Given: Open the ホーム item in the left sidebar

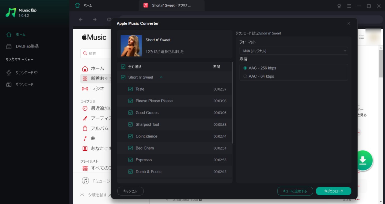Looking at the screenshot, I should 16,35.
